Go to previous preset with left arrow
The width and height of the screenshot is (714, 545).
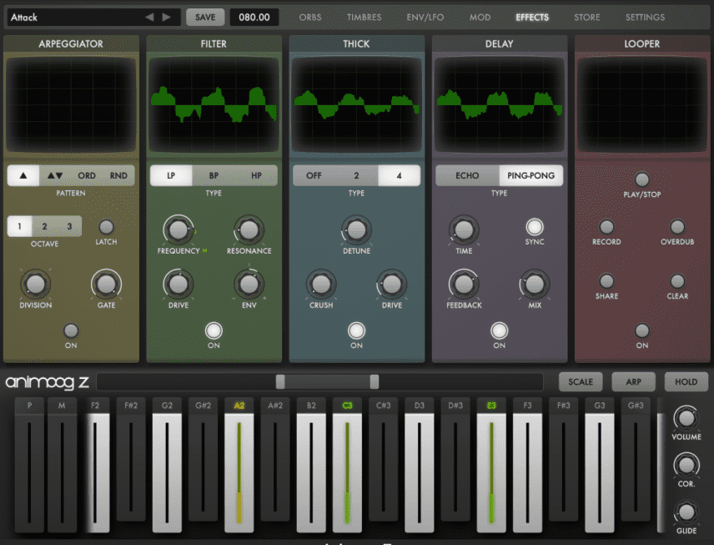pyautogui.click(x=149, y=18)
